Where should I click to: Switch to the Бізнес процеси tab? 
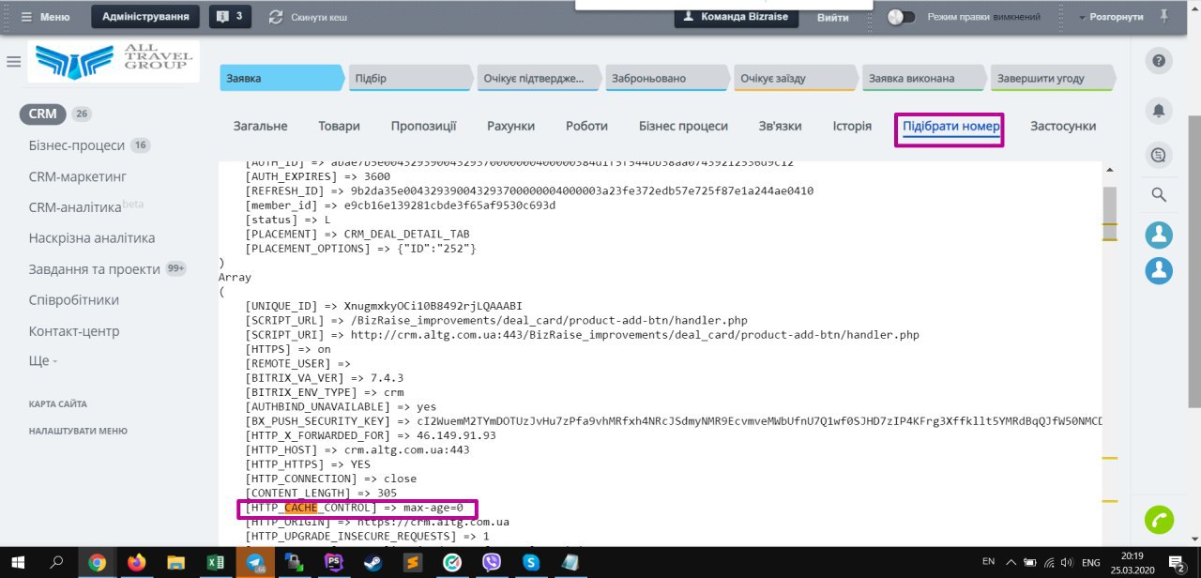click(x=683, y=126)
